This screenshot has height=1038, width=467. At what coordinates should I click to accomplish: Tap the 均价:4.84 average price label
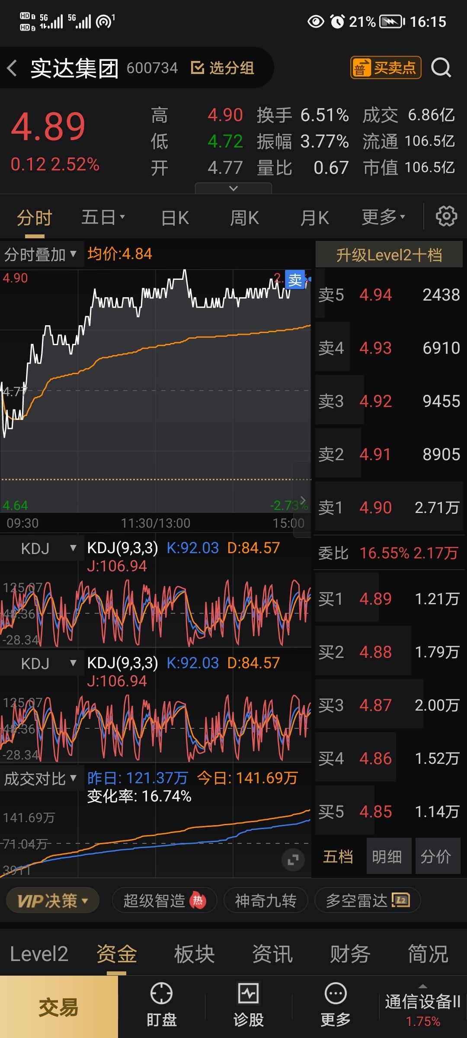click(120, 254)
